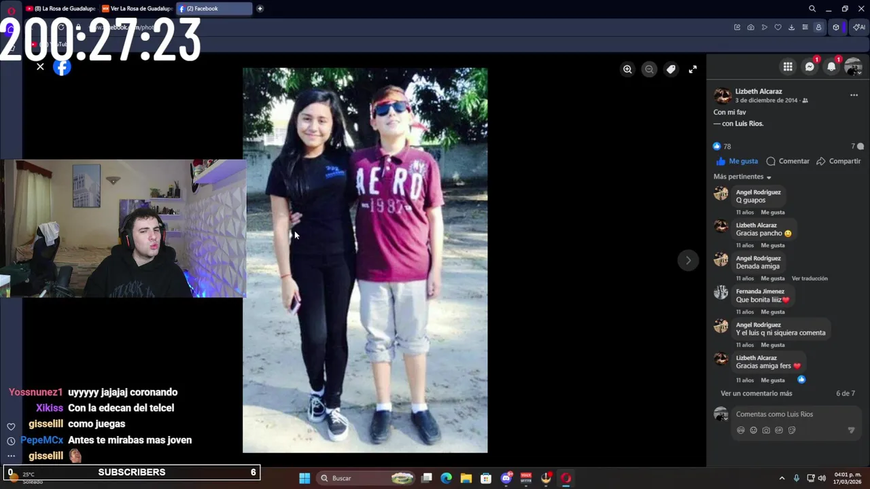The height and width of the screenshot is (489, 870).
Task: Open the browser edit-page pencil icon
Action: [737, 27]
